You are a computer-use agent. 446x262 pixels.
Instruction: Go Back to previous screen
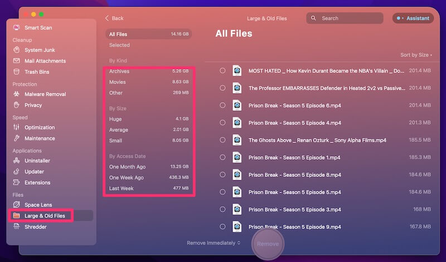pyautogui.click(x=114, y=18)
